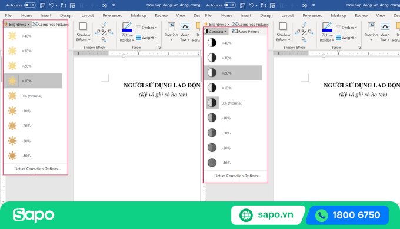Choose -20% contrast option

233,133
